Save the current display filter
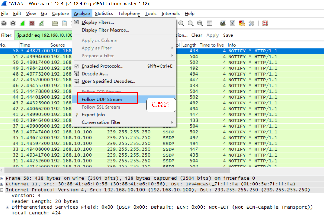Screen dimensions: 324x215 (228, 35)
